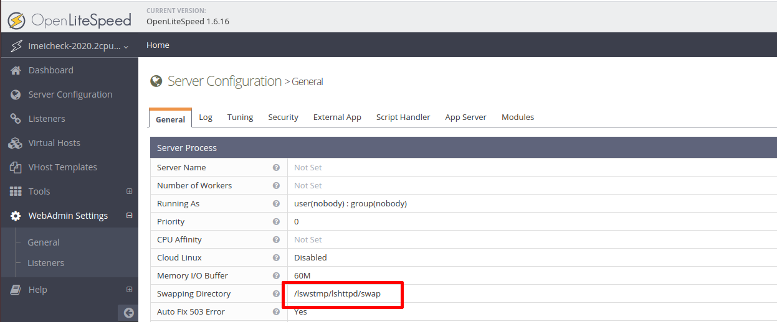Select the External App tab
The height and width of the screenshot is (322, 777).
tap(337, 117)
